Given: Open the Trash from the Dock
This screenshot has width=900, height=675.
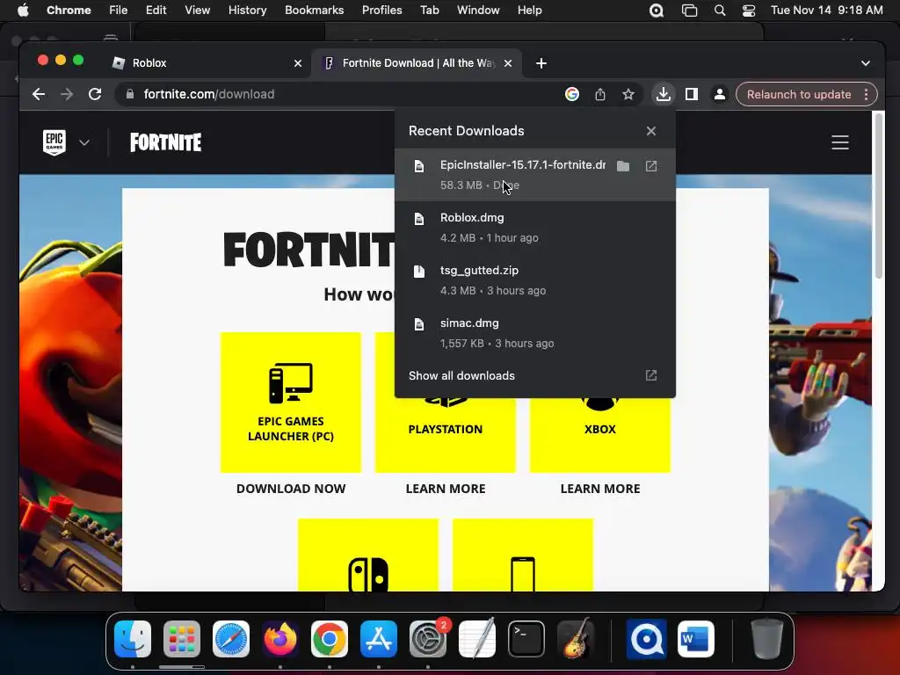Looking at the screenshot, I should click(766, 639).
